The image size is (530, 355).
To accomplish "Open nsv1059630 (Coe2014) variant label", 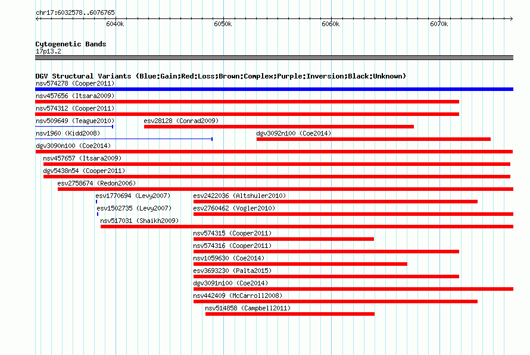I will (x=229, y=258).
